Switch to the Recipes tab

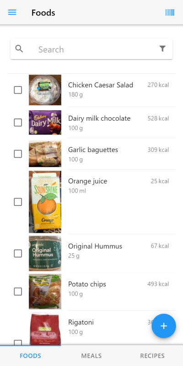152,356
